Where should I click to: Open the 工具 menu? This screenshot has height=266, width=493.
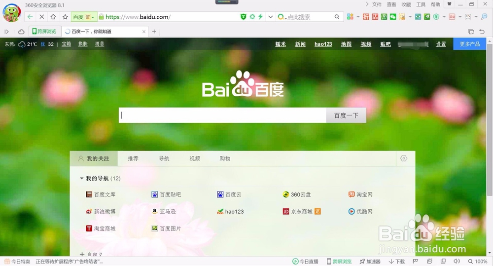tap(421, 4)
